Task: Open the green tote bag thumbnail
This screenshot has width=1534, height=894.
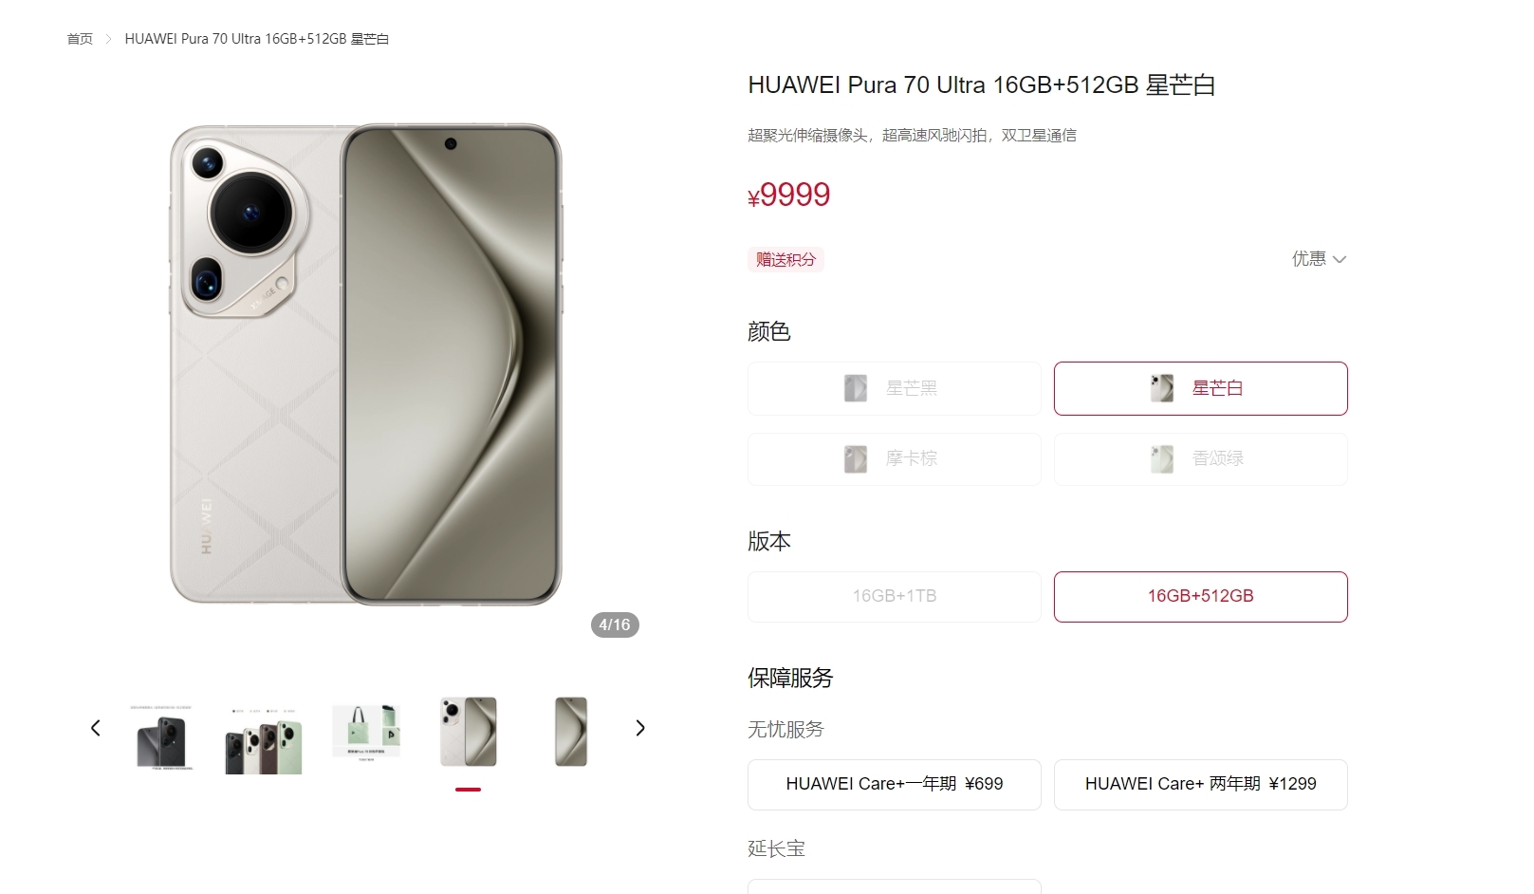Action: [x=366, y=732]
